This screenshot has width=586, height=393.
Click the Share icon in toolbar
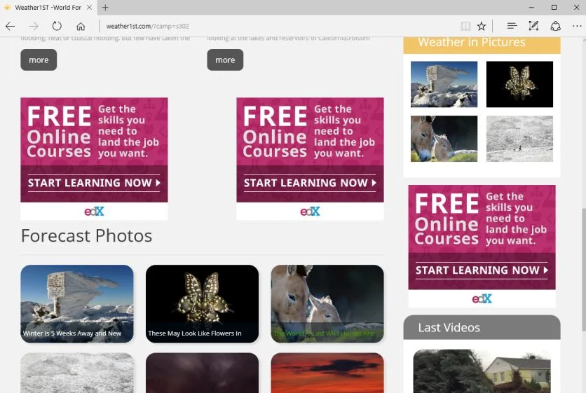[555, 26]
